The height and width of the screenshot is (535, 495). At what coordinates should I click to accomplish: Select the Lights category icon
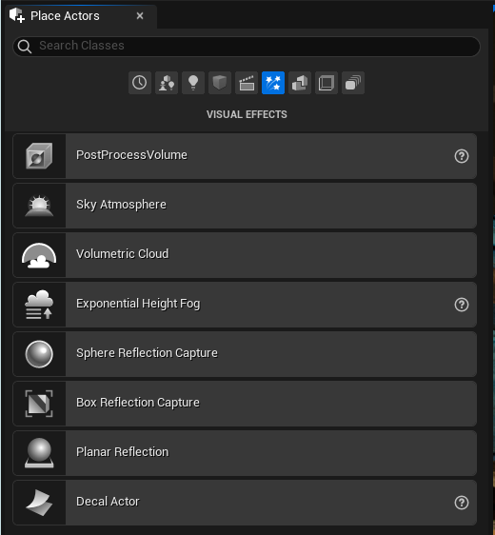pyautogui.click(x=193, y=83)
